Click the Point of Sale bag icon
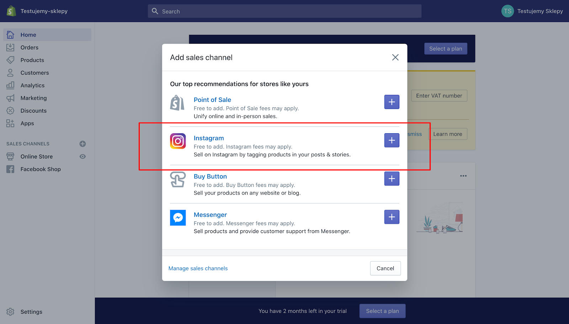This screenshot has width=569, height=324. click(x=177, y=103)
